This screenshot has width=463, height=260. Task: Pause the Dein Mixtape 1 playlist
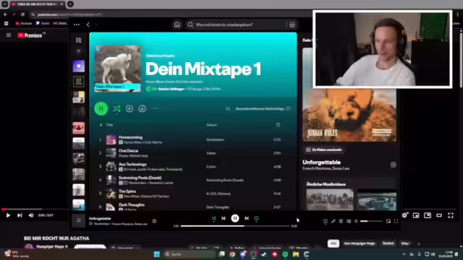click(101, 109)
